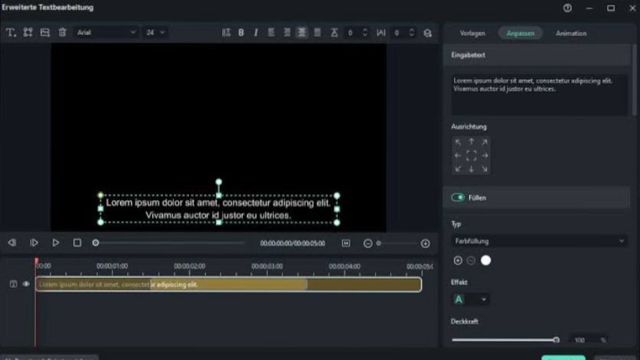Click the 00:00:02:00 timeline ruler mark
The height and width of the screenshot is (360, 640).
189,266
